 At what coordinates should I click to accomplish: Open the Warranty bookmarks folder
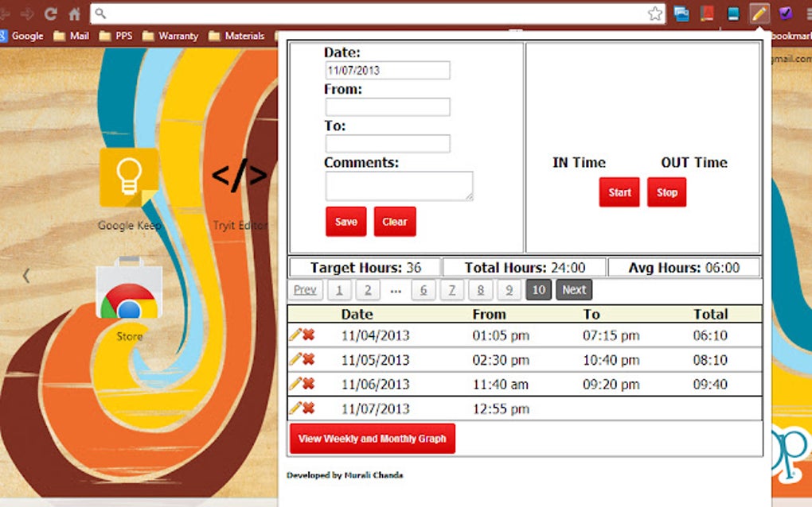coord(170,36)
